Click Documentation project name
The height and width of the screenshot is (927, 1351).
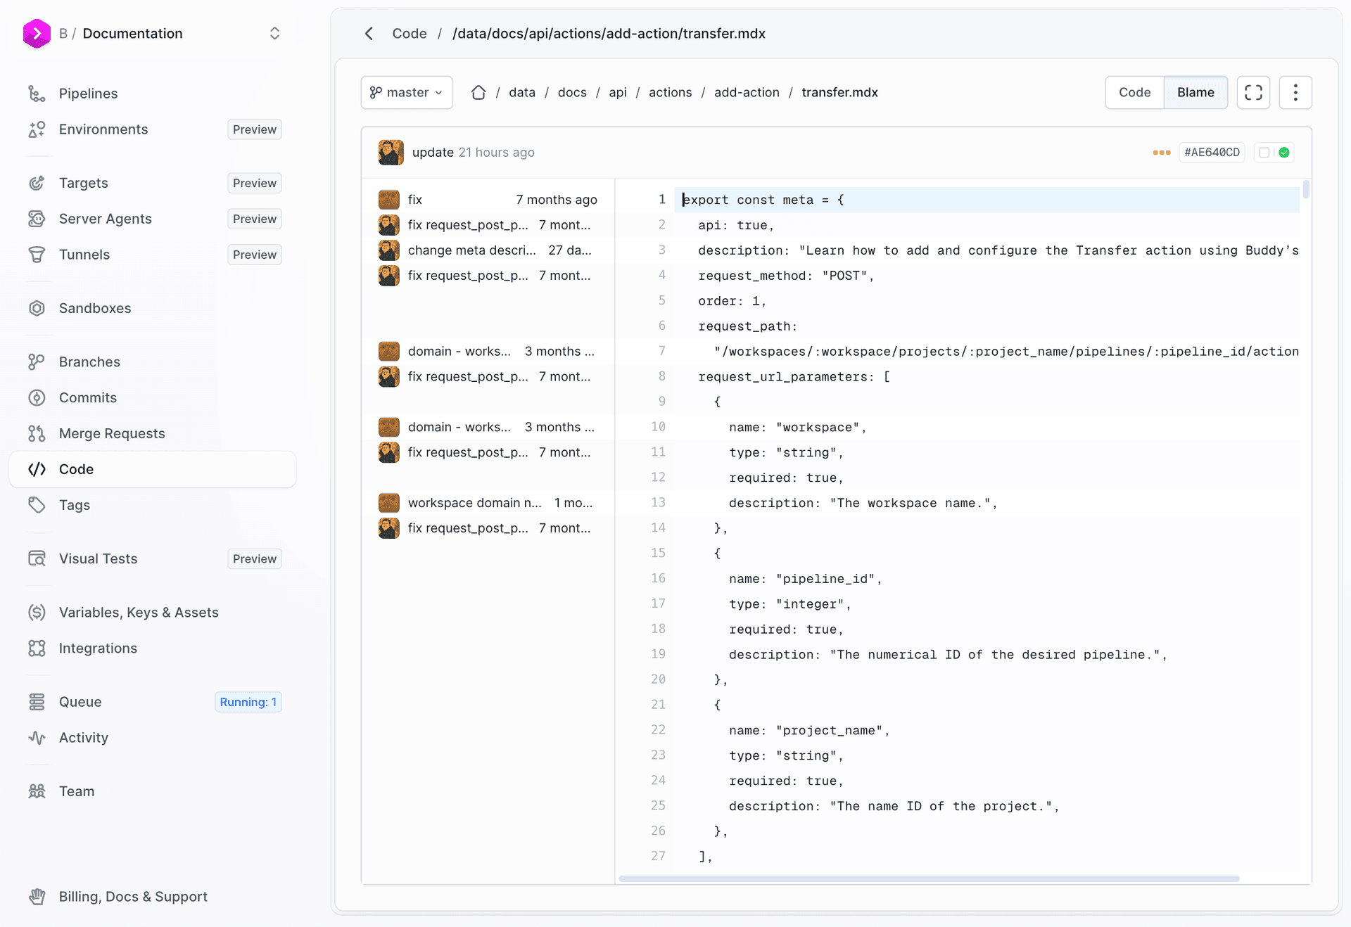(132, 33)
